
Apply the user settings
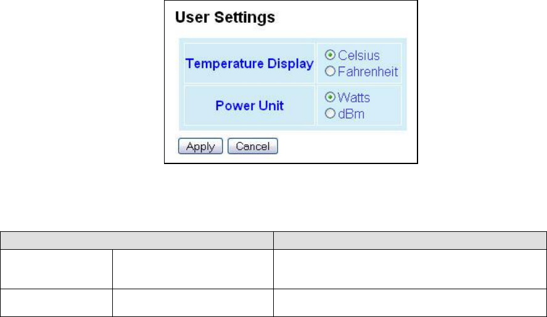[x=200, y=146]
